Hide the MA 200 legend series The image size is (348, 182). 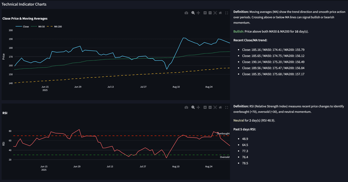(54, 27)
